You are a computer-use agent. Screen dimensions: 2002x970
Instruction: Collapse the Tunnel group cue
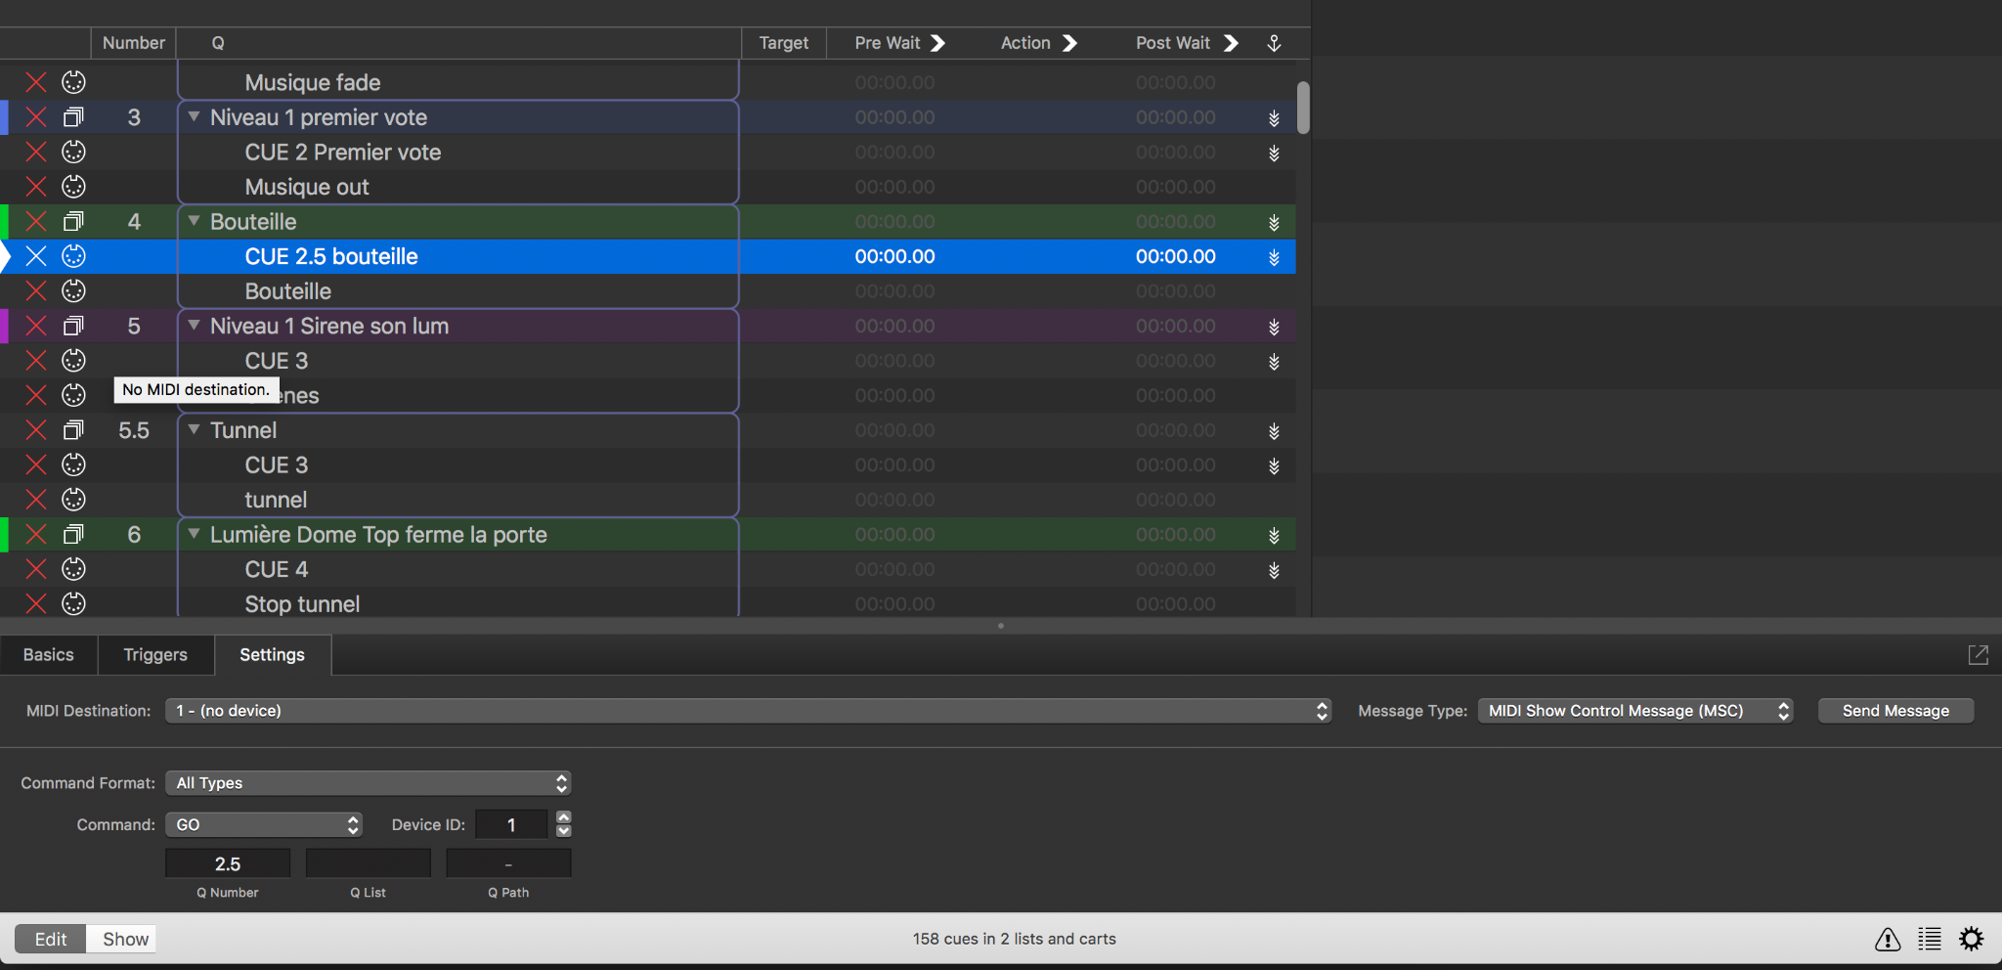tap(195, 429)
